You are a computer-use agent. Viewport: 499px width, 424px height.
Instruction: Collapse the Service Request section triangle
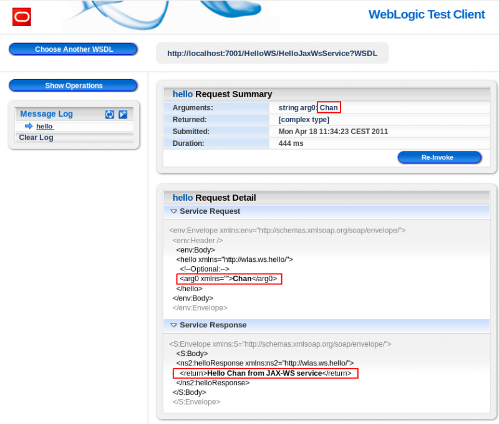173,211
